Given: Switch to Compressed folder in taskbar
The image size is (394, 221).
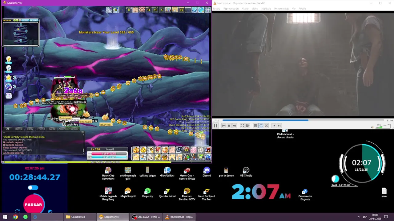Looking at the screenshot, I should [79, 217].
